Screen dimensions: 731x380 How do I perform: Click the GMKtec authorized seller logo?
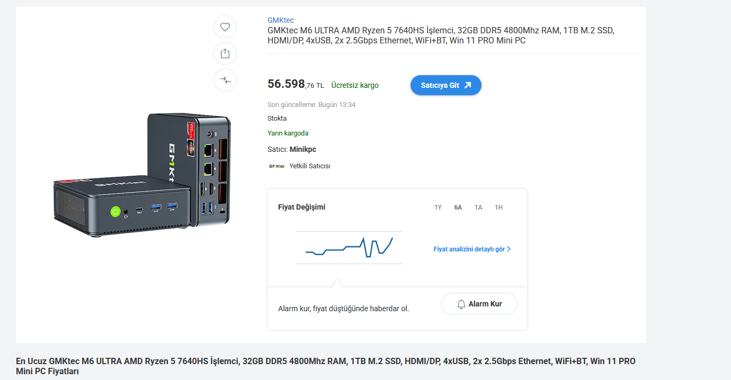pyautogui.click(x=277, y=166)
